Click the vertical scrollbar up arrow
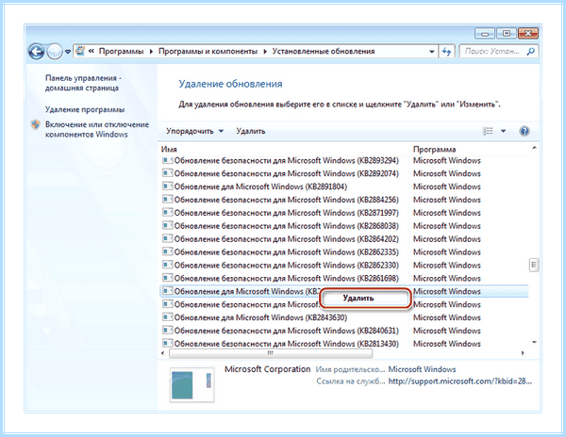566x437 pixels. point(534,148)
